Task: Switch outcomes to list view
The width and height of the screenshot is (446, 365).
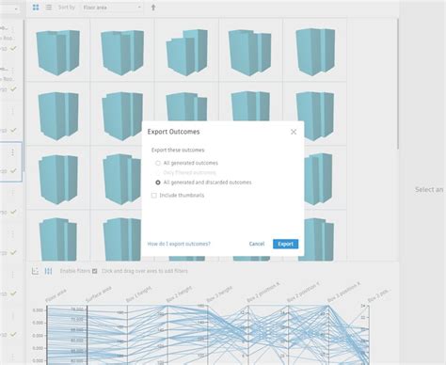Action: 49,8
